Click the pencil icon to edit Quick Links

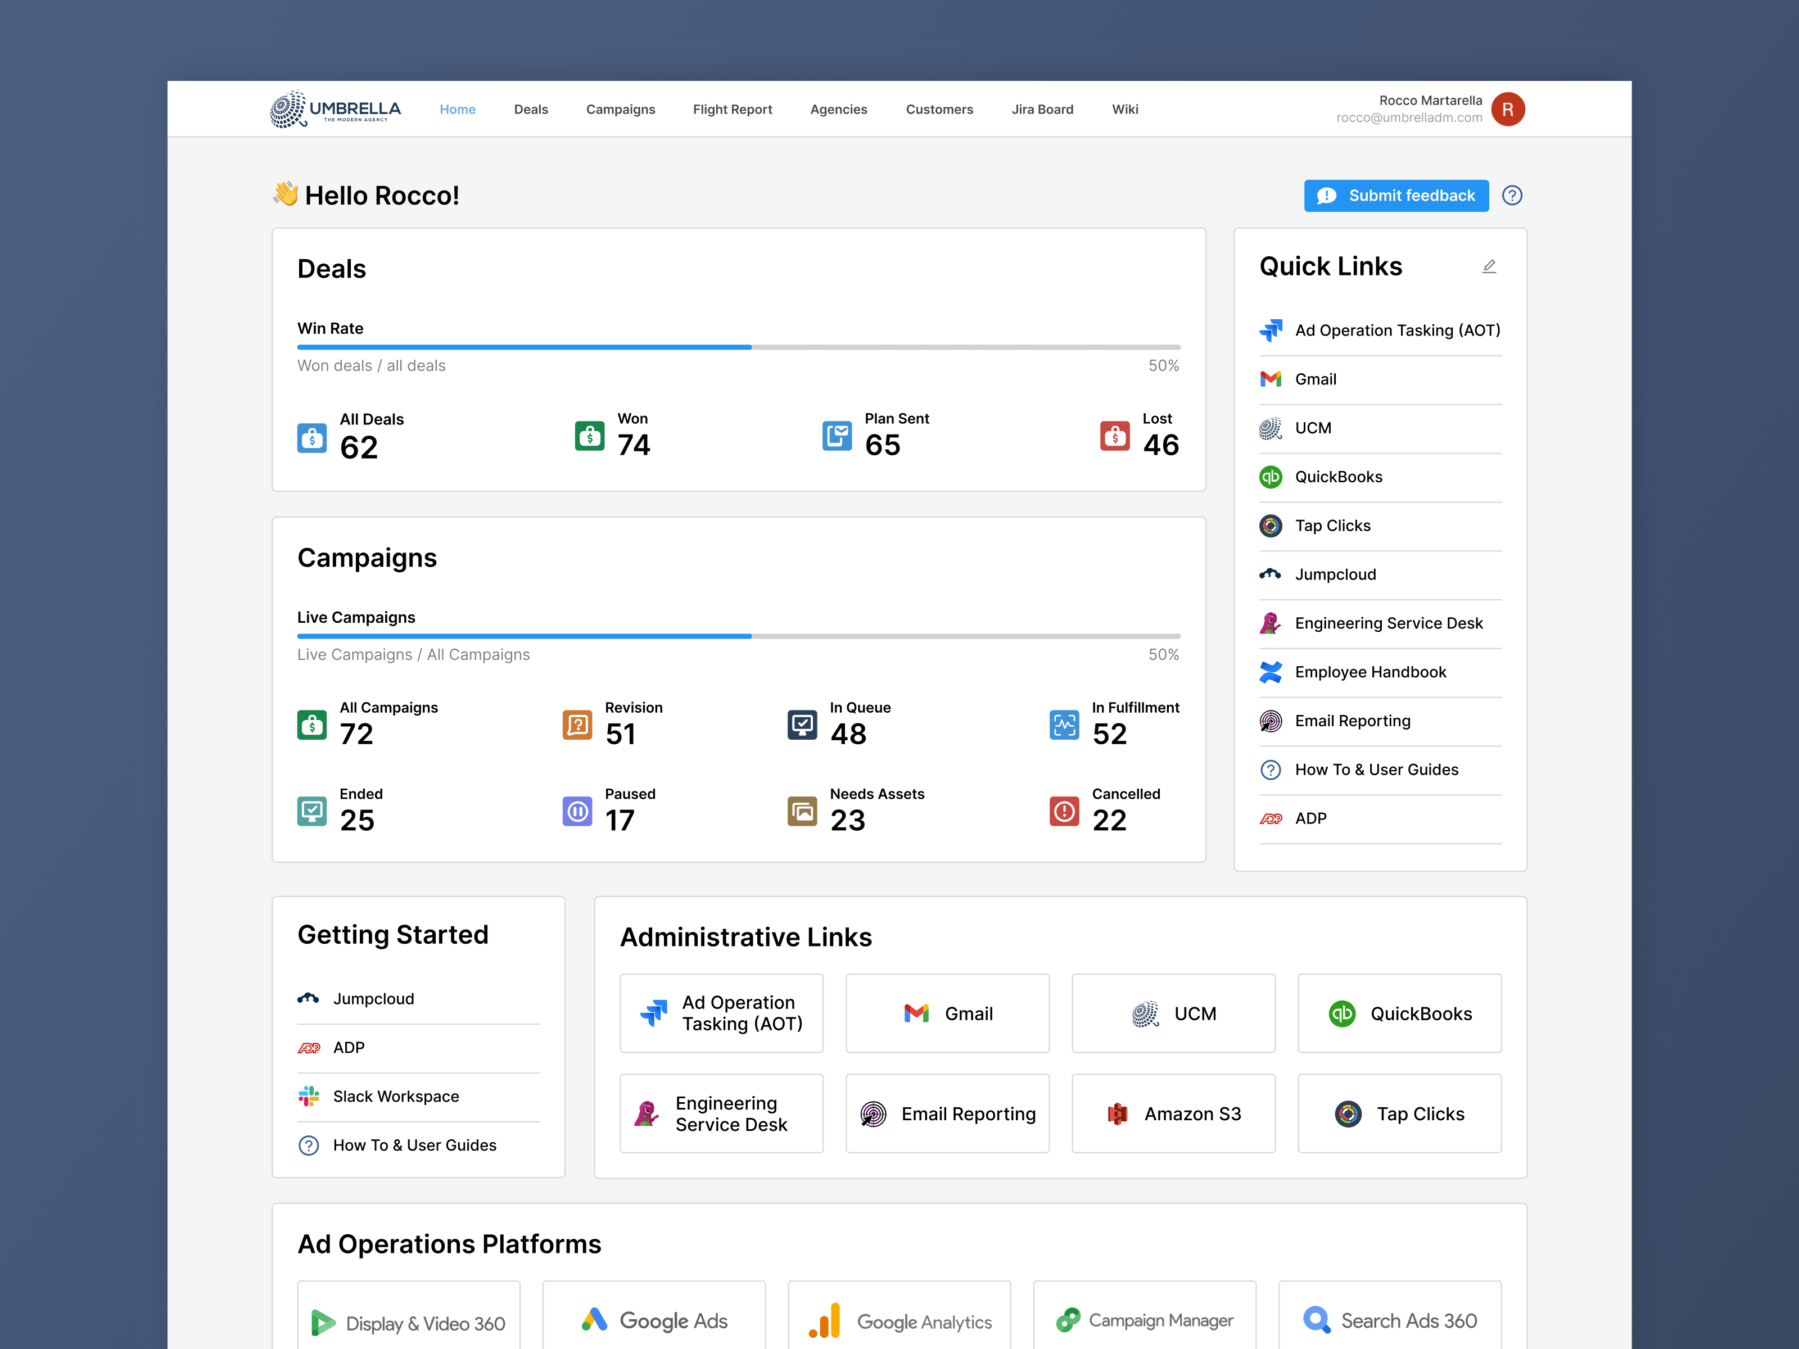click(1489, 266)
